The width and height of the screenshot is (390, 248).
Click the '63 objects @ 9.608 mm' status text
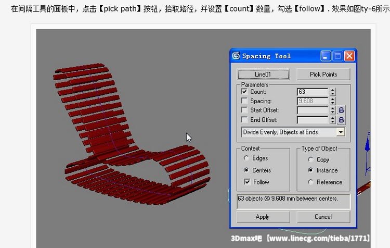coord(288,199)
